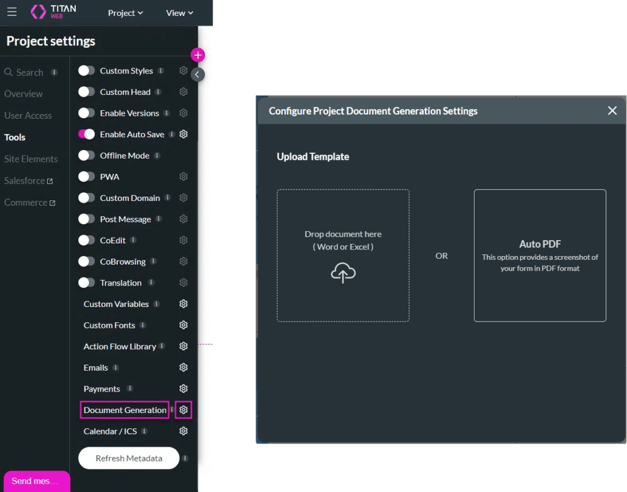Click the Document Generation gear icon
Viewport: 627px width, 492px height.
[183, 410]
